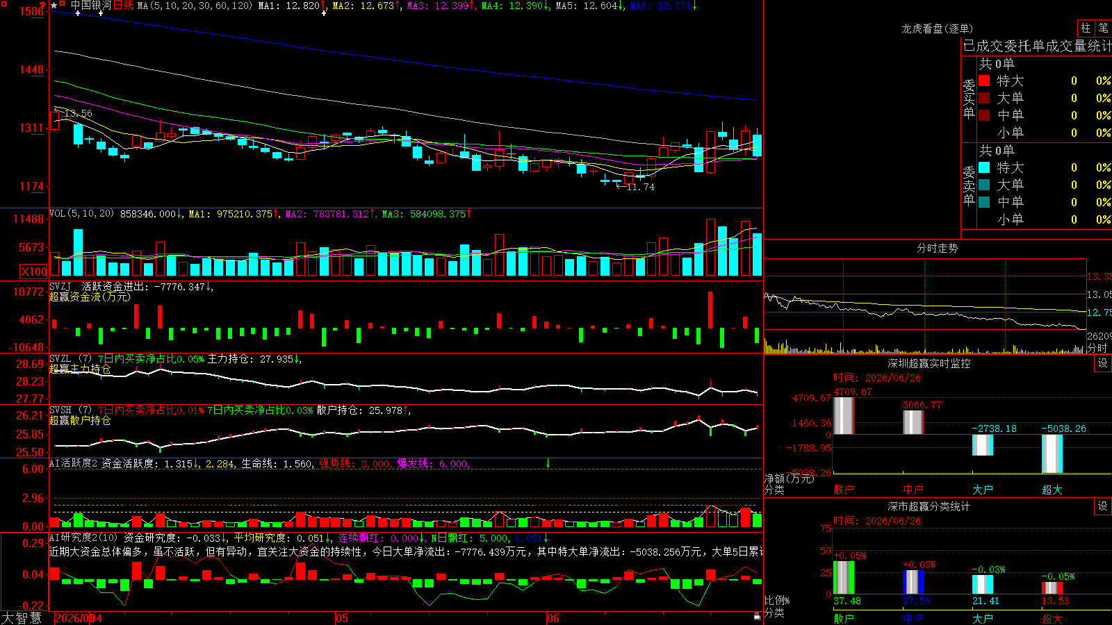Click the favorite star icon beside 中国银河
The width and height of the screenshot is (1112, 625).
pos(54,6)
